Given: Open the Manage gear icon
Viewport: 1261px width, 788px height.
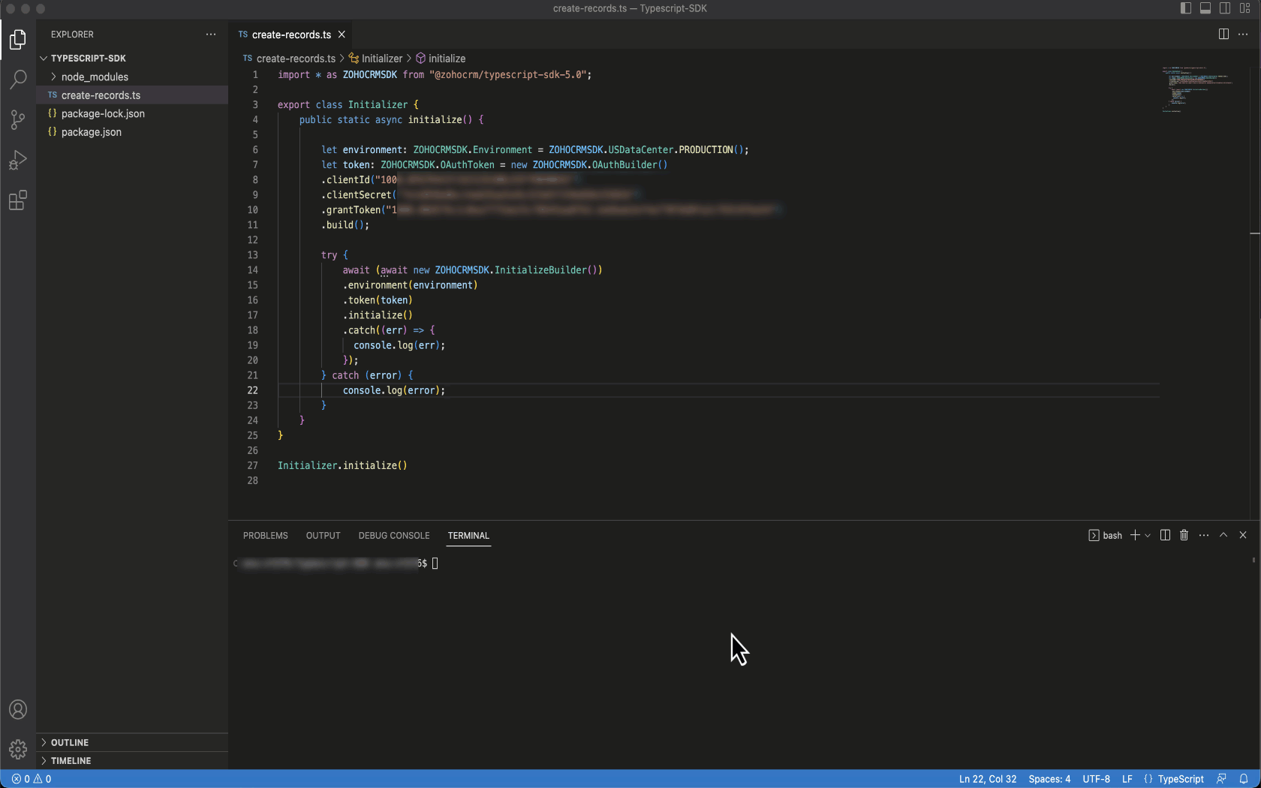Looking at the screenshot, I should 18,748.
